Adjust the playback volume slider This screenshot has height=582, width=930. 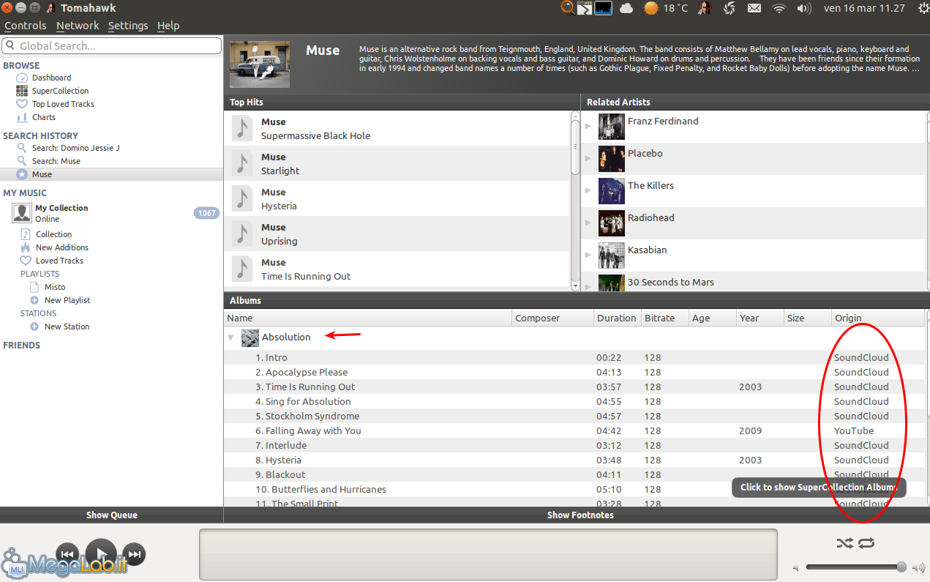(856, 567)
